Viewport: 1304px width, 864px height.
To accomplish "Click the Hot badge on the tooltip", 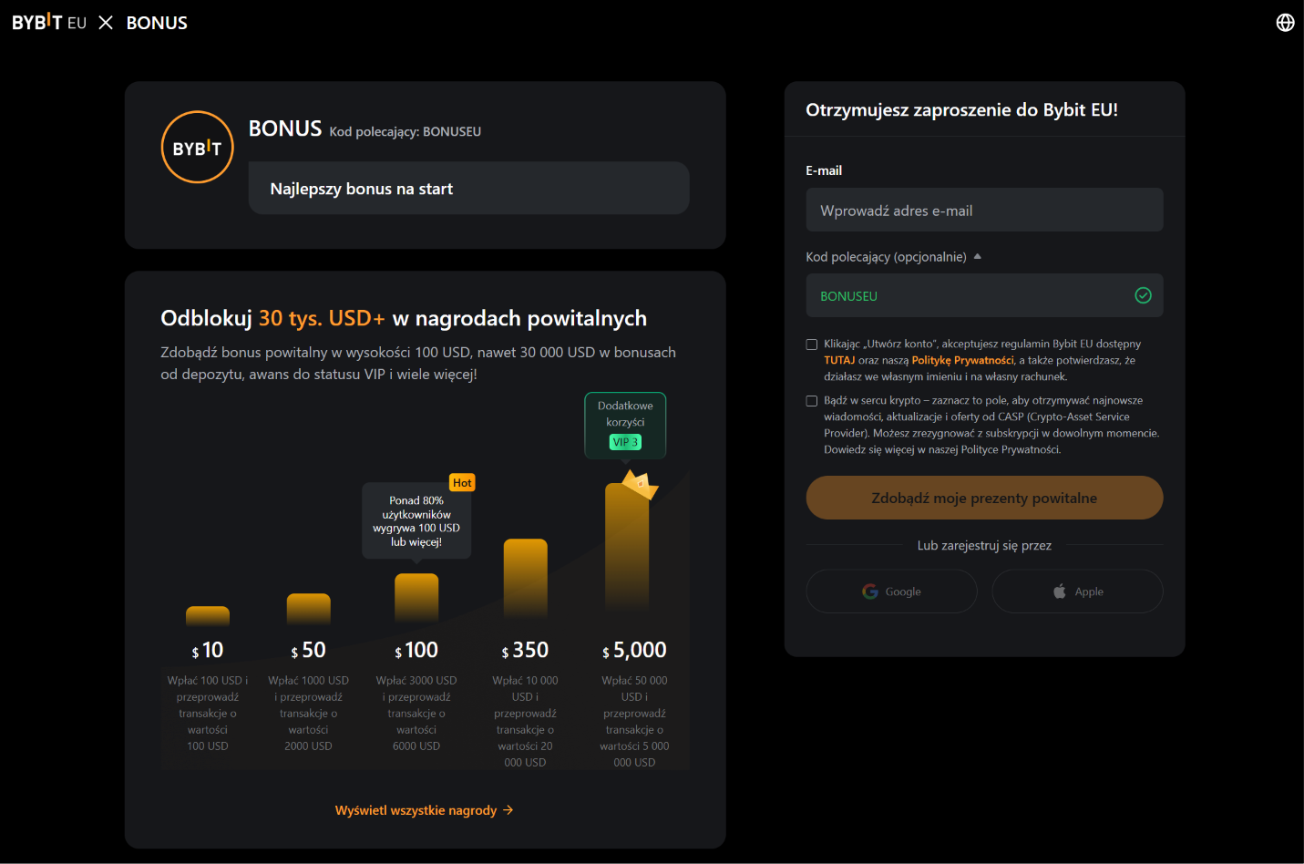I will (x=462, y=483).
